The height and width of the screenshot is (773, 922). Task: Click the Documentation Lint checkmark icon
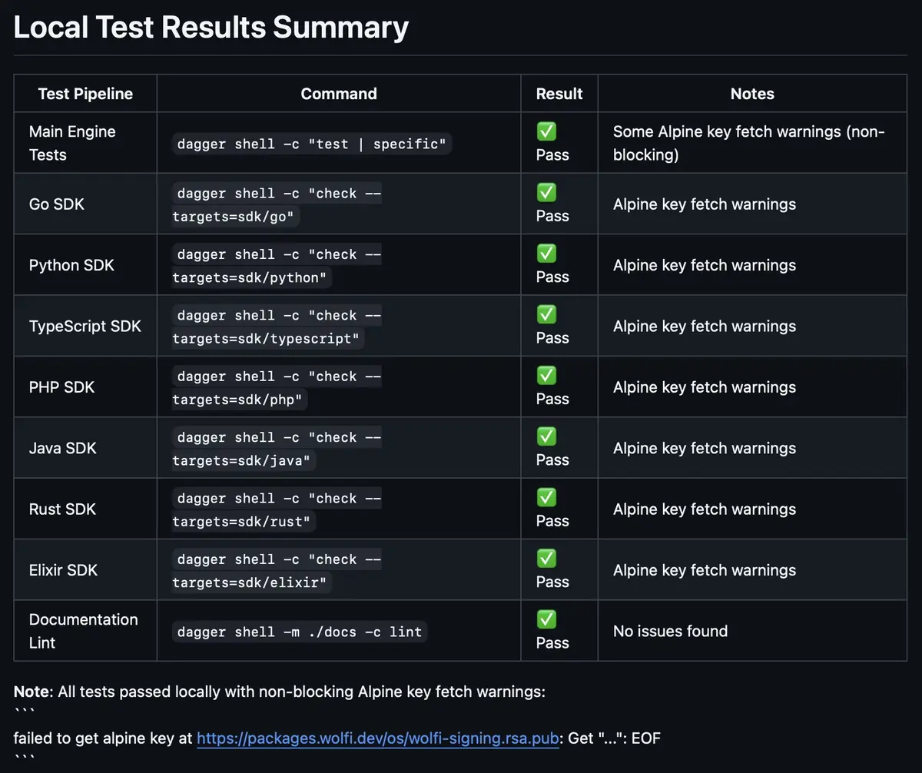click(x=546, y=619)
